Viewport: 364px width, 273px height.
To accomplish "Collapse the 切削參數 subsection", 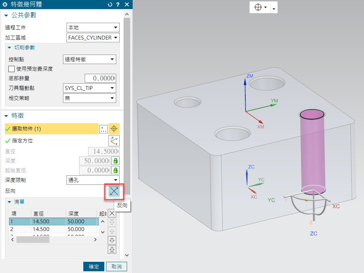I will [x=9, y=48].
